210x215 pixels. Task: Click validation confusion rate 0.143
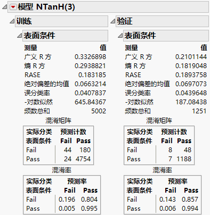[168, 200]
